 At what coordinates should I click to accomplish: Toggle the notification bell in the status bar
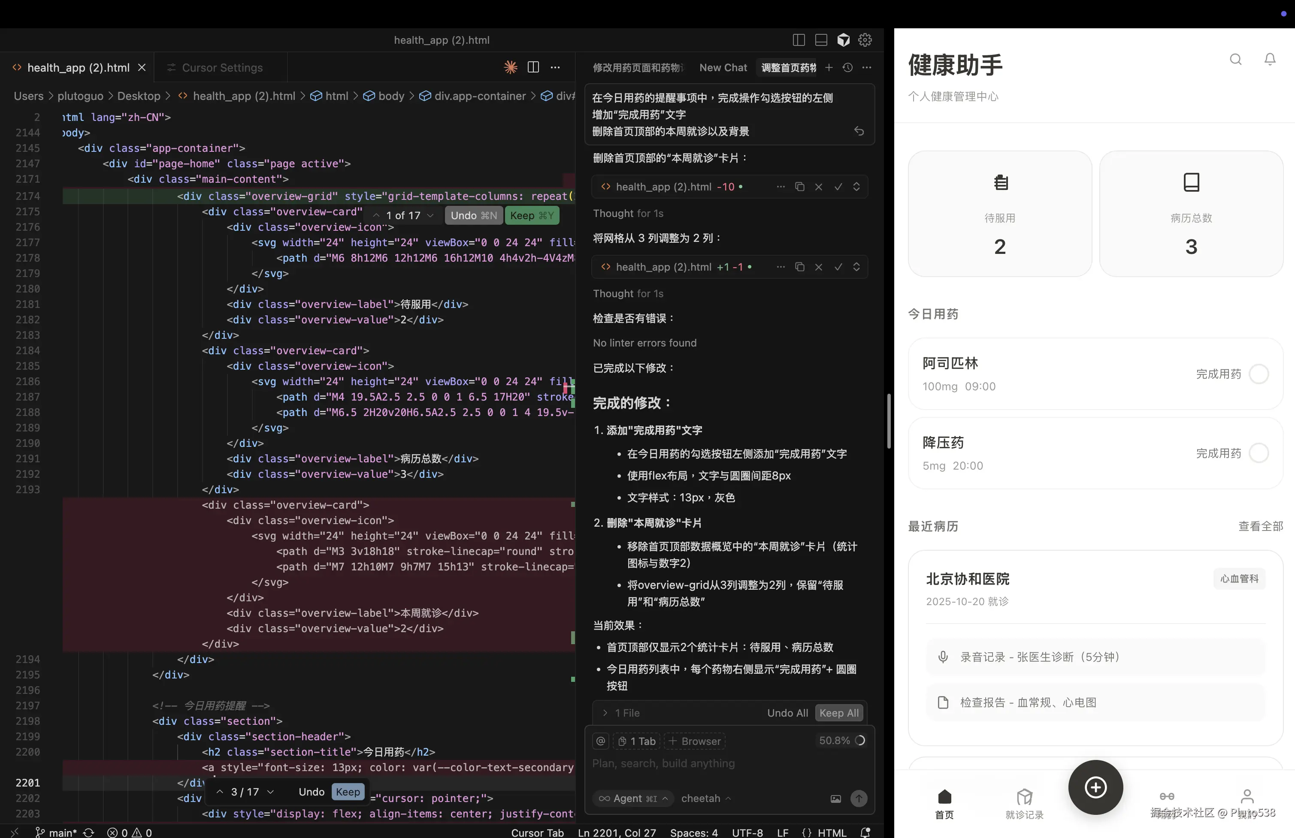point(865,832)
